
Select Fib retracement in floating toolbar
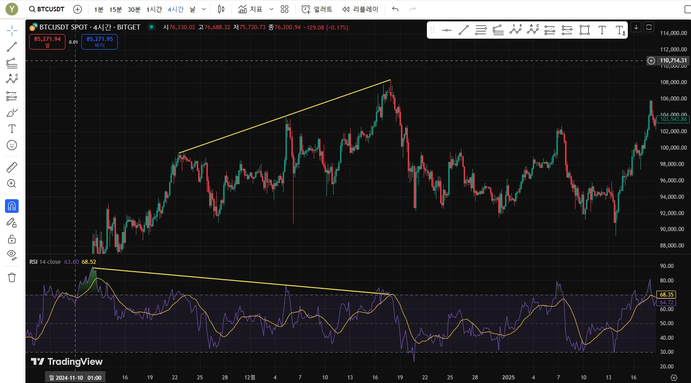click(481, 30)
